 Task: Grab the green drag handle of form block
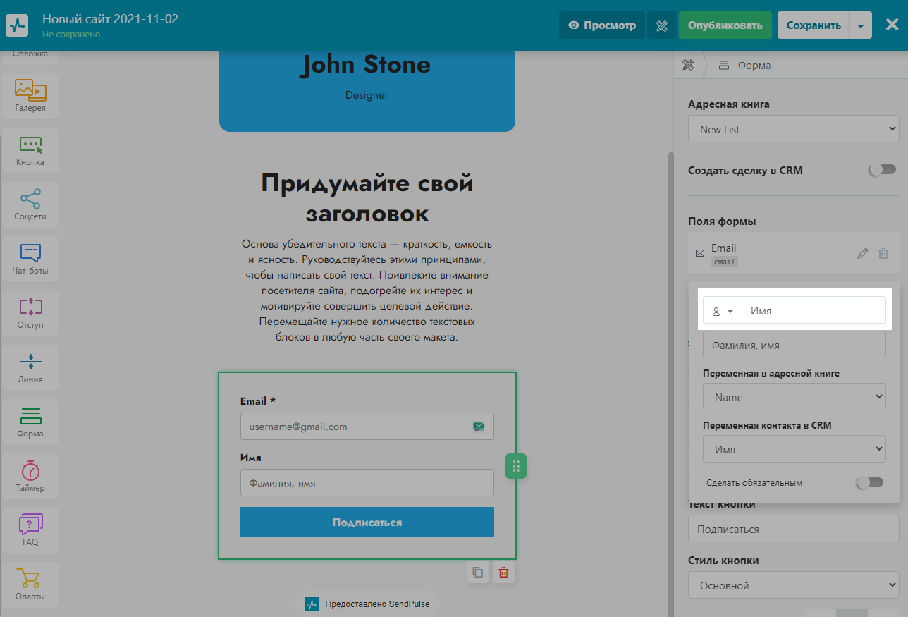pos(516,466)
